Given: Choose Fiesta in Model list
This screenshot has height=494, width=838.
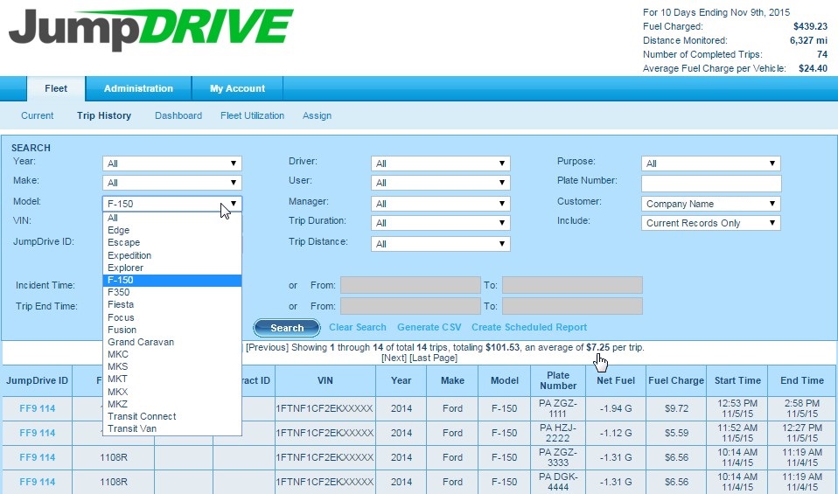Looking at the screenshot, I should coord(172,304).
